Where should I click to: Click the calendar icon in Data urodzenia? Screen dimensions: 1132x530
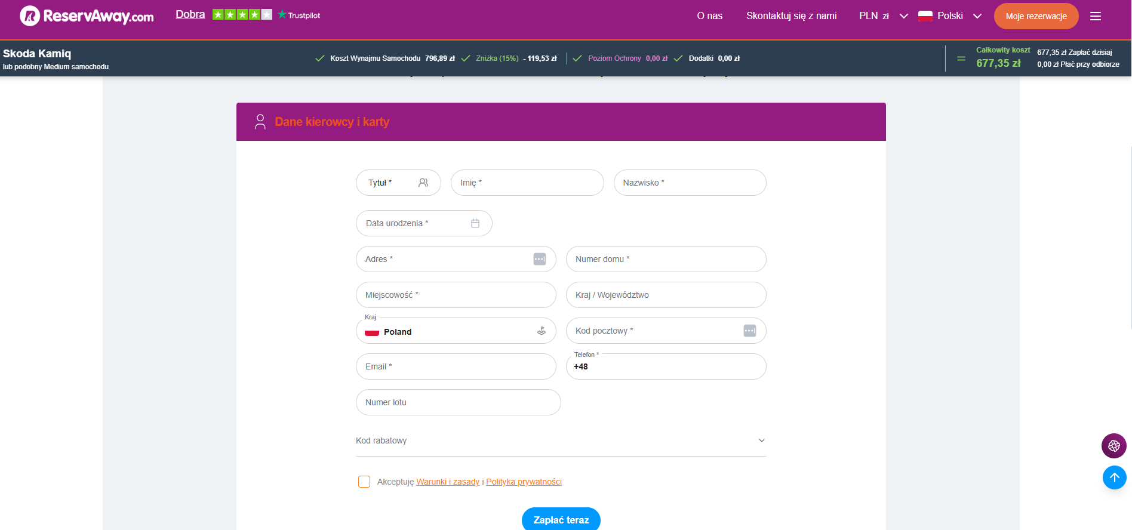tap(475, 223)
